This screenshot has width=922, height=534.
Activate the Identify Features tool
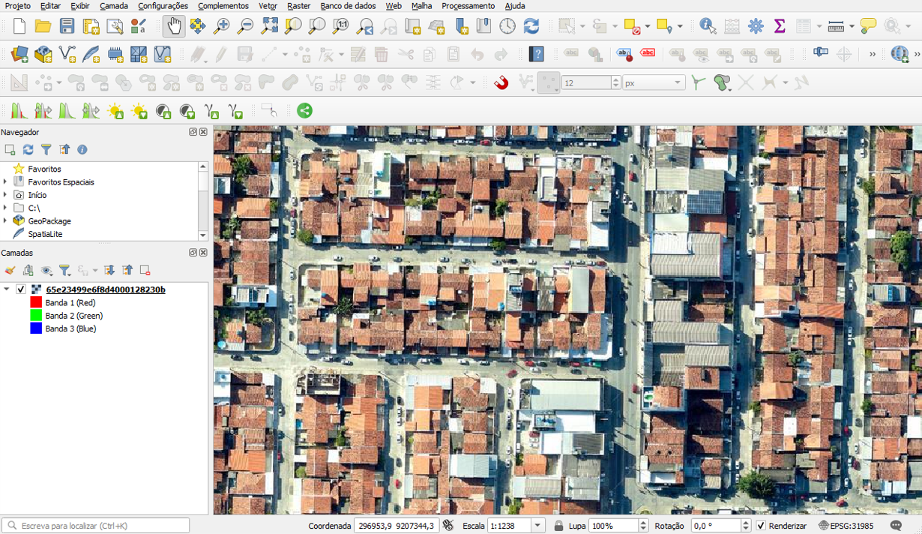point(707,26)
